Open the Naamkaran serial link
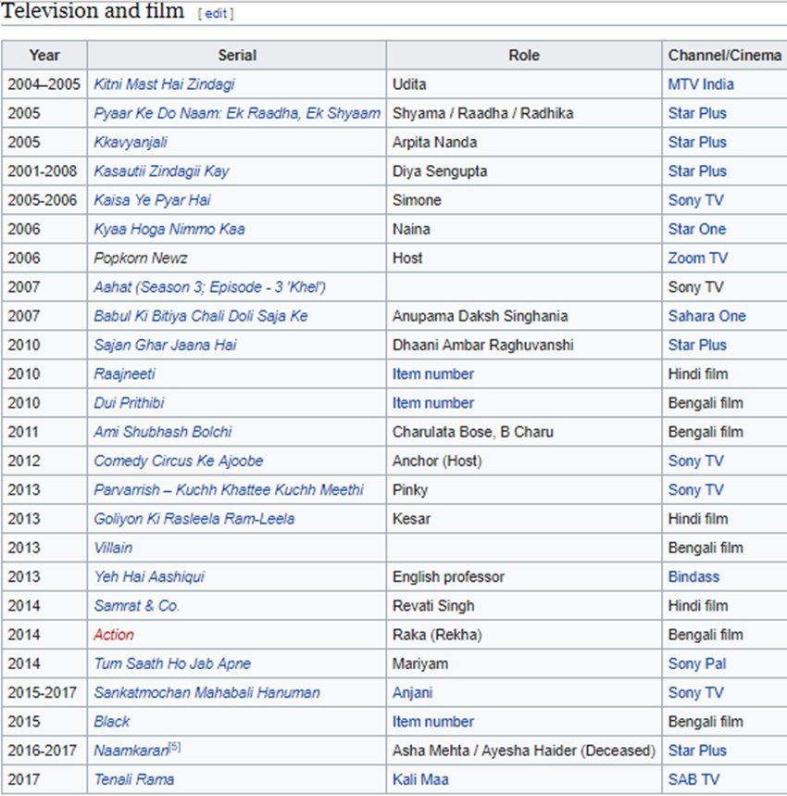The width and height of the screenshot is (787, 796). [x=131, y=751]
